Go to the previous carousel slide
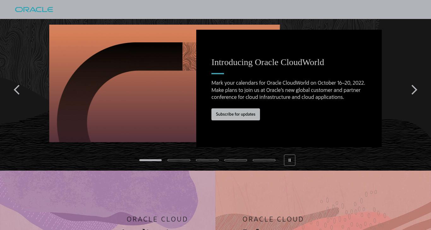 coord(17,90)
